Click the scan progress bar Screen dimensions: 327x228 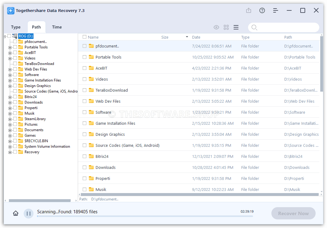coord(145,216)
